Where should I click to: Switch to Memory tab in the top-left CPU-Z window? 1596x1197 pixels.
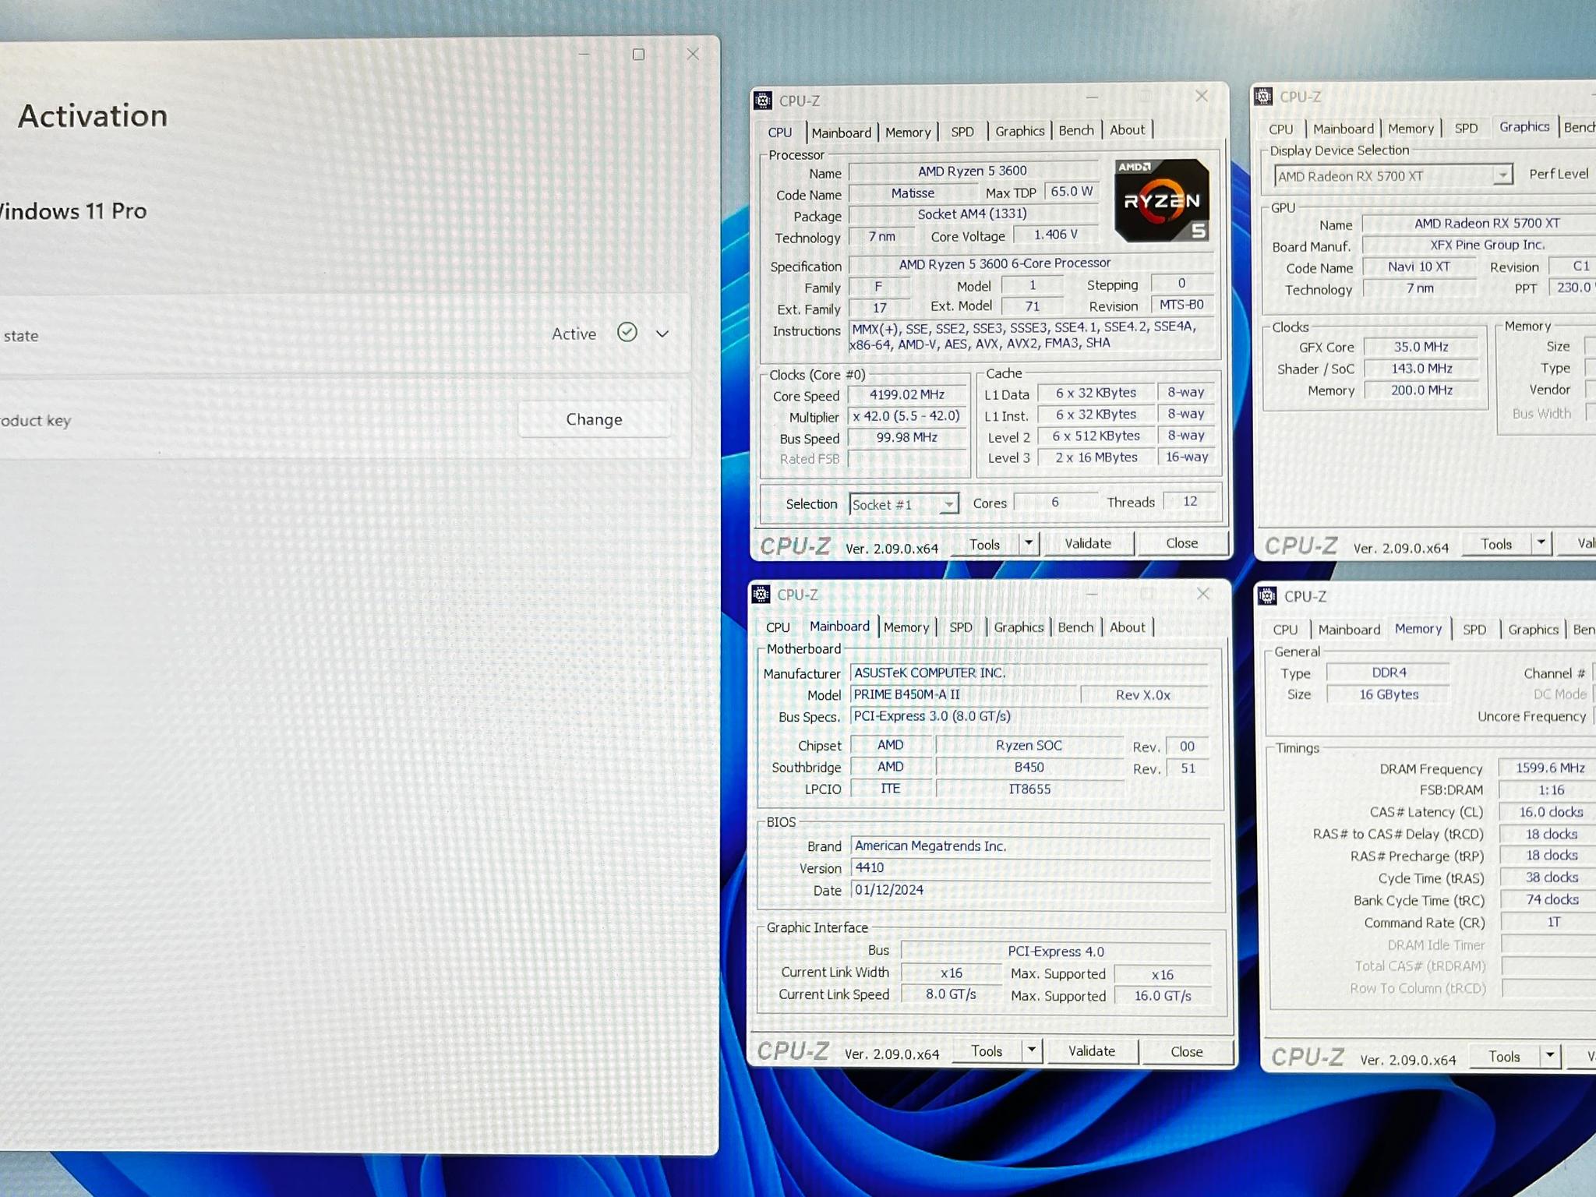(x=908, y=132)
